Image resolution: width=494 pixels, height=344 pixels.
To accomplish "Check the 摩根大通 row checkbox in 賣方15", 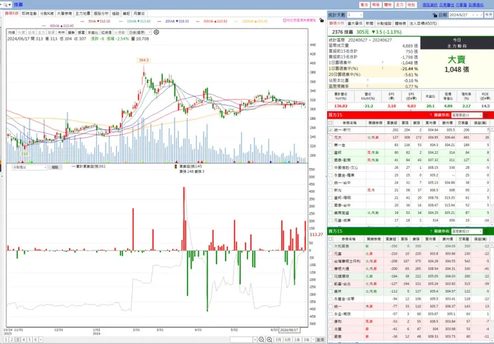I will point(330,269).
